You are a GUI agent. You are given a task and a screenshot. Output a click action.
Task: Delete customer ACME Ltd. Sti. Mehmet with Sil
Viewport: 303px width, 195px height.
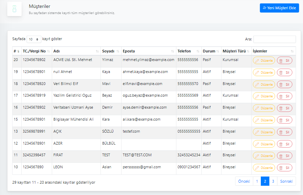point(284,61)
